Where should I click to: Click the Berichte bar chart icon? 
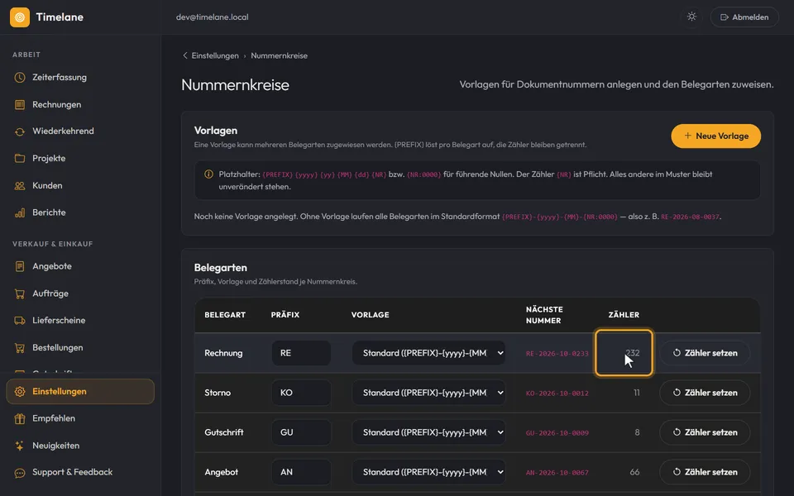[20, 212]
